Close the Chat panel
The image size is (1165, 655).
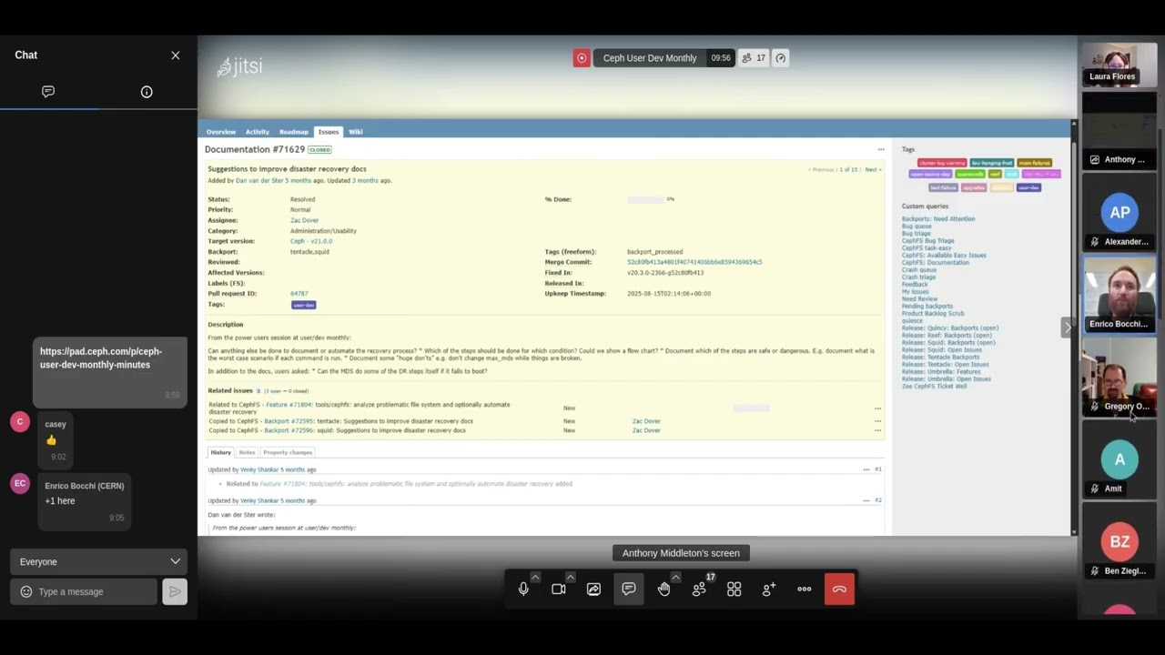(x=176, y=55)
